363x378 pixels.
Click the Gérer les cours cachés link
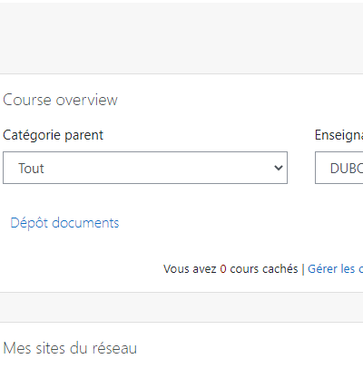(335, 268)
